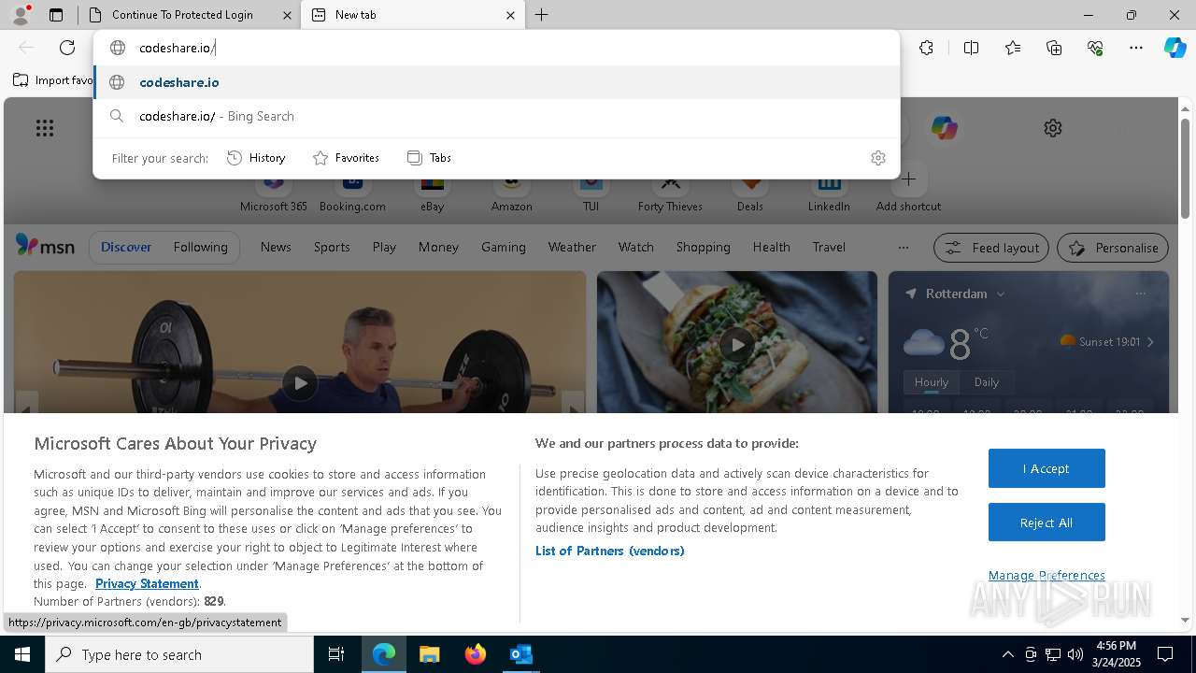Image resolution: width=1196 pixels, height=673 pixels.
Task: Select the codeshare.io/ Bing Search suggestion
Action: click(497, 116)
